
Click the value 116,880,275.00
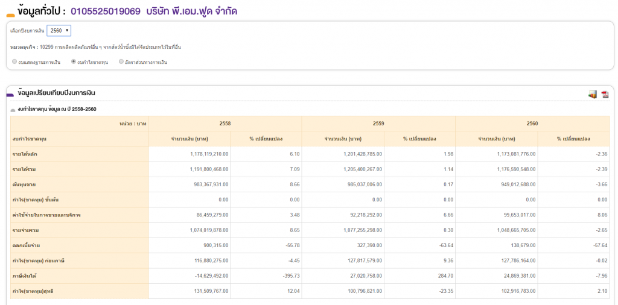pyautogui.click(x=212, y=261)
